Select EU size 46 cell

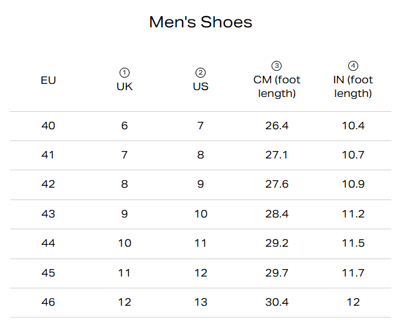pyautogui.click(x=48, y=302)
